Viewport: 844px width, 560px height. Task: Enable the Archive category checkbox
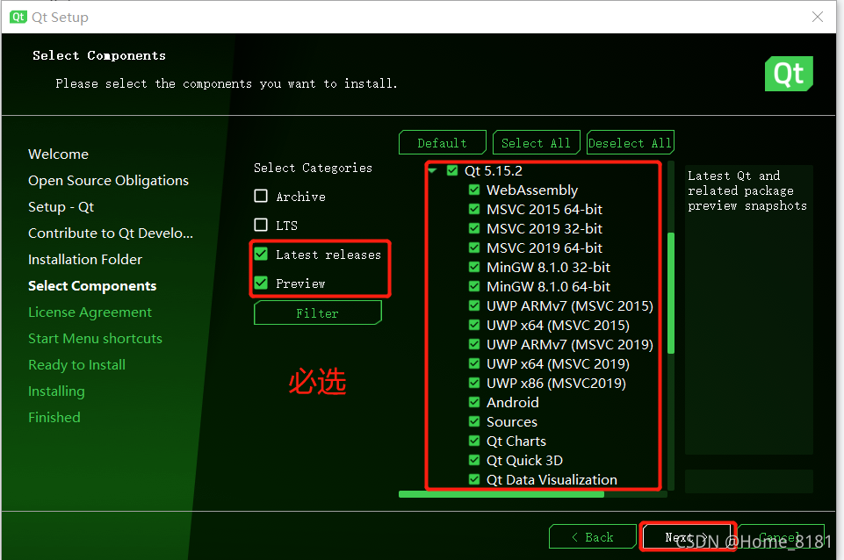coord(261,196)
